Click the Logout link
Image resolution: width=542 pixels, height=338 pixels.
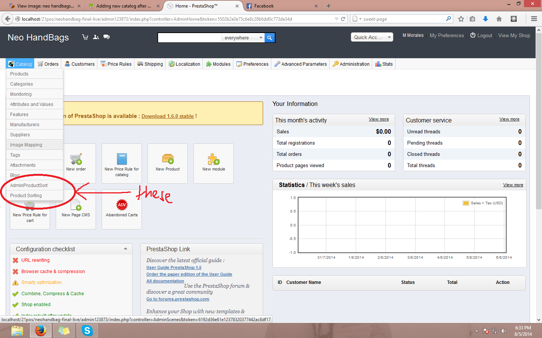(x=481, y=35)
